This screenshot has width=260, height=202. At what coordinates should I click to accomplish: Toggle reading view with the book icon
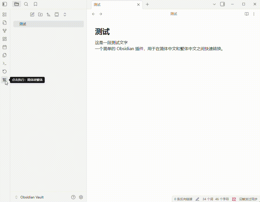(x=246, y=14)
